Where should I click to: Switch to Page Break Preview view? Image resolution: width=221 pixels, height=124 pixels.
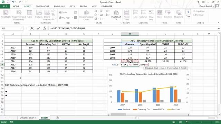point(187,122)
